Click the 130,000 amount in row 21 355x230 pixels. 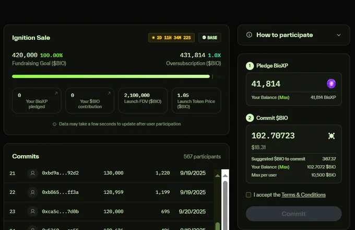click(x=113, y=173)
